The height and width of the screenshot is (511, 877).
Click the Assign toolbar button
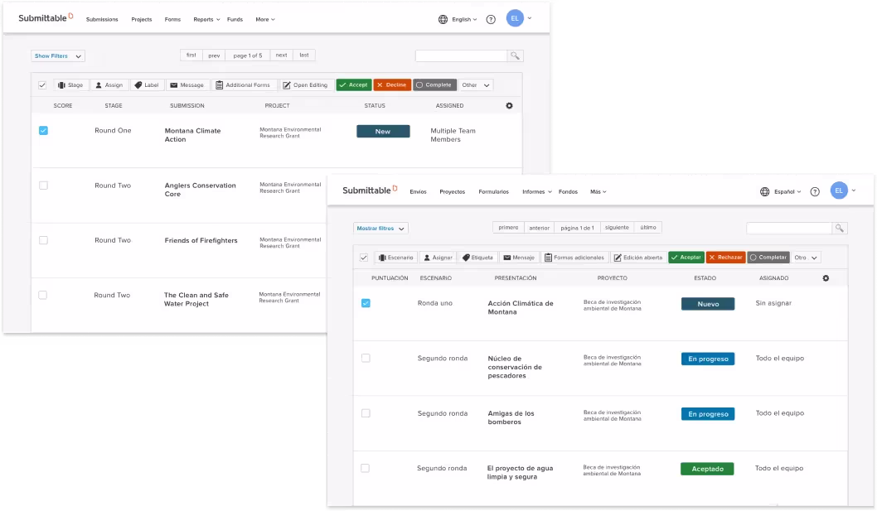tap(109, 85)
